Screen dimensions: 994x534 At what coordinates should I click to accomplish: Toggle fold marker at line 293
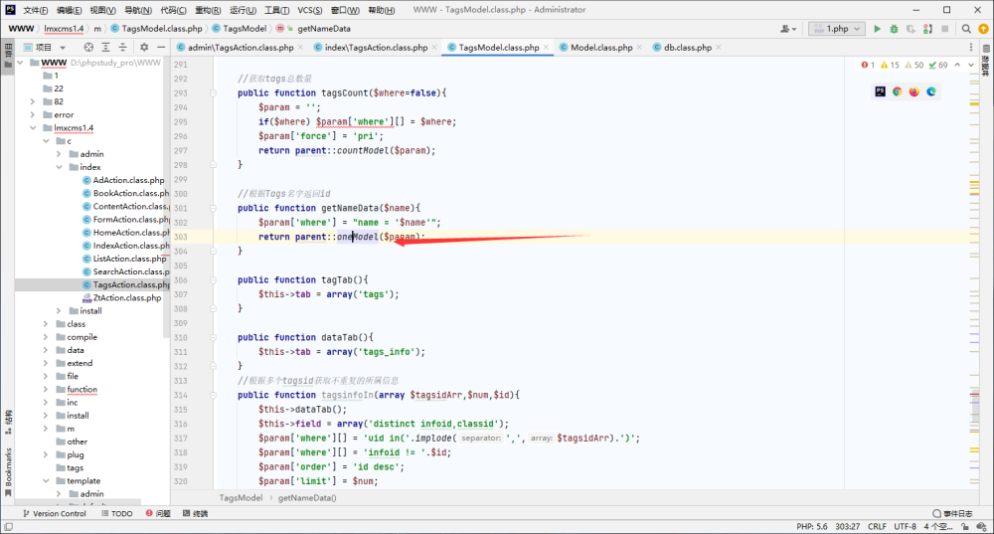(x=213, y=93)
